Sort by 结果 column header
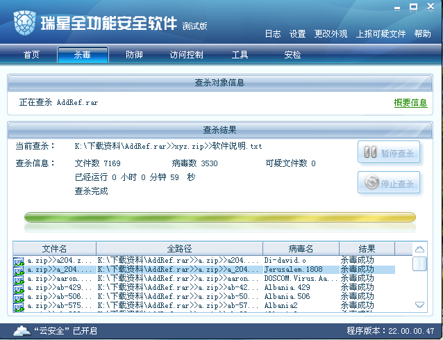 pos(367,249)
